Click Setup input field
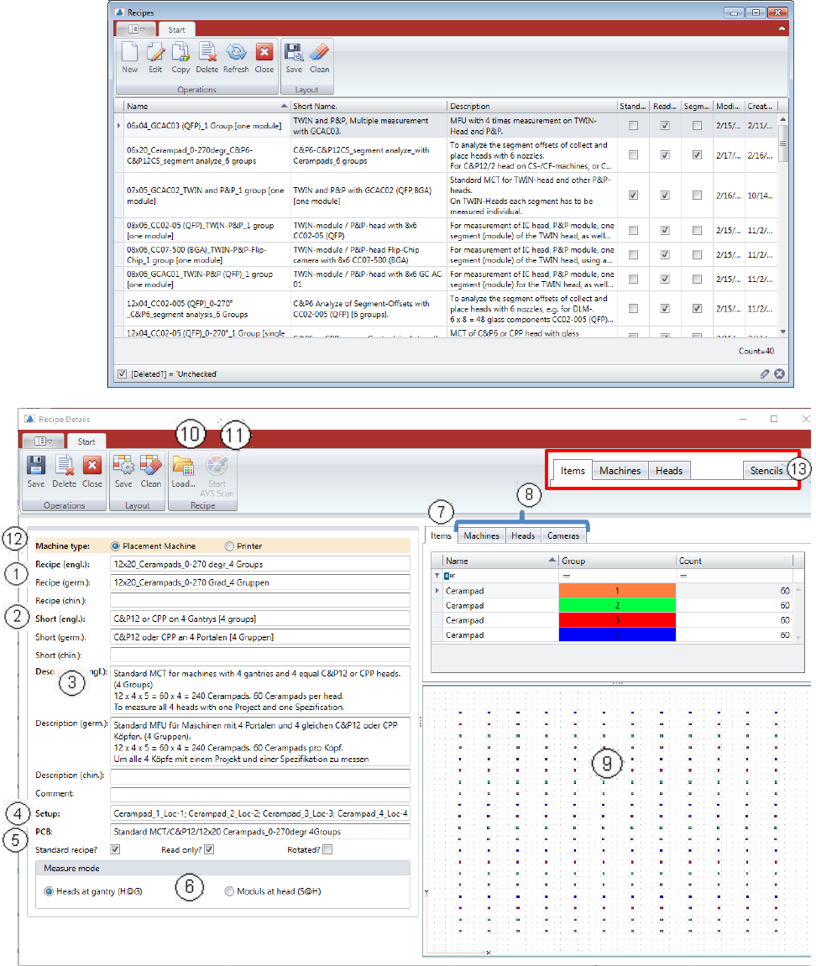 [260, 813]
